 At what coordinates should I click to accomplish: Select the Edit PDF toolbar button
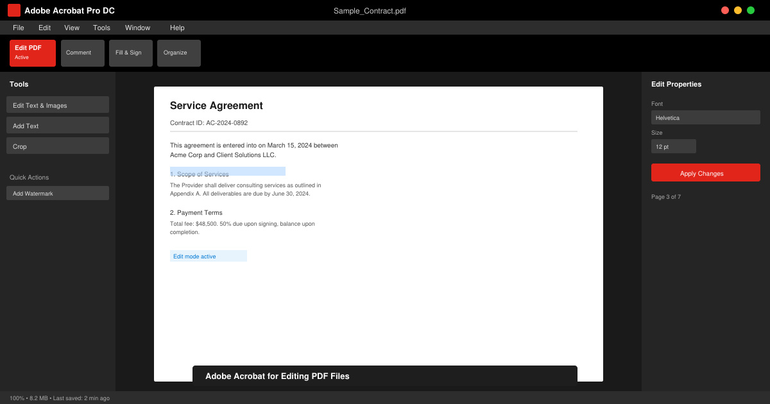33,53
